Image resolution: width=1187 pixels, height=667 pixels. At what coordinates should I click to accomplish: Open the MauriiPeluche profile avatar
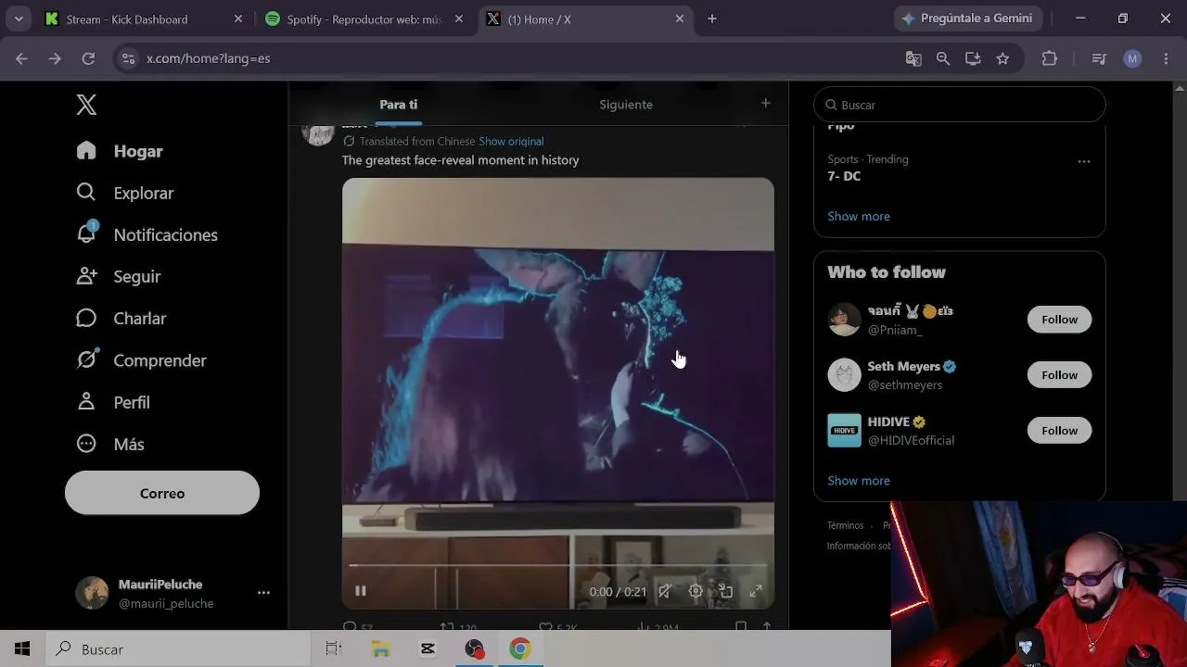92,593
